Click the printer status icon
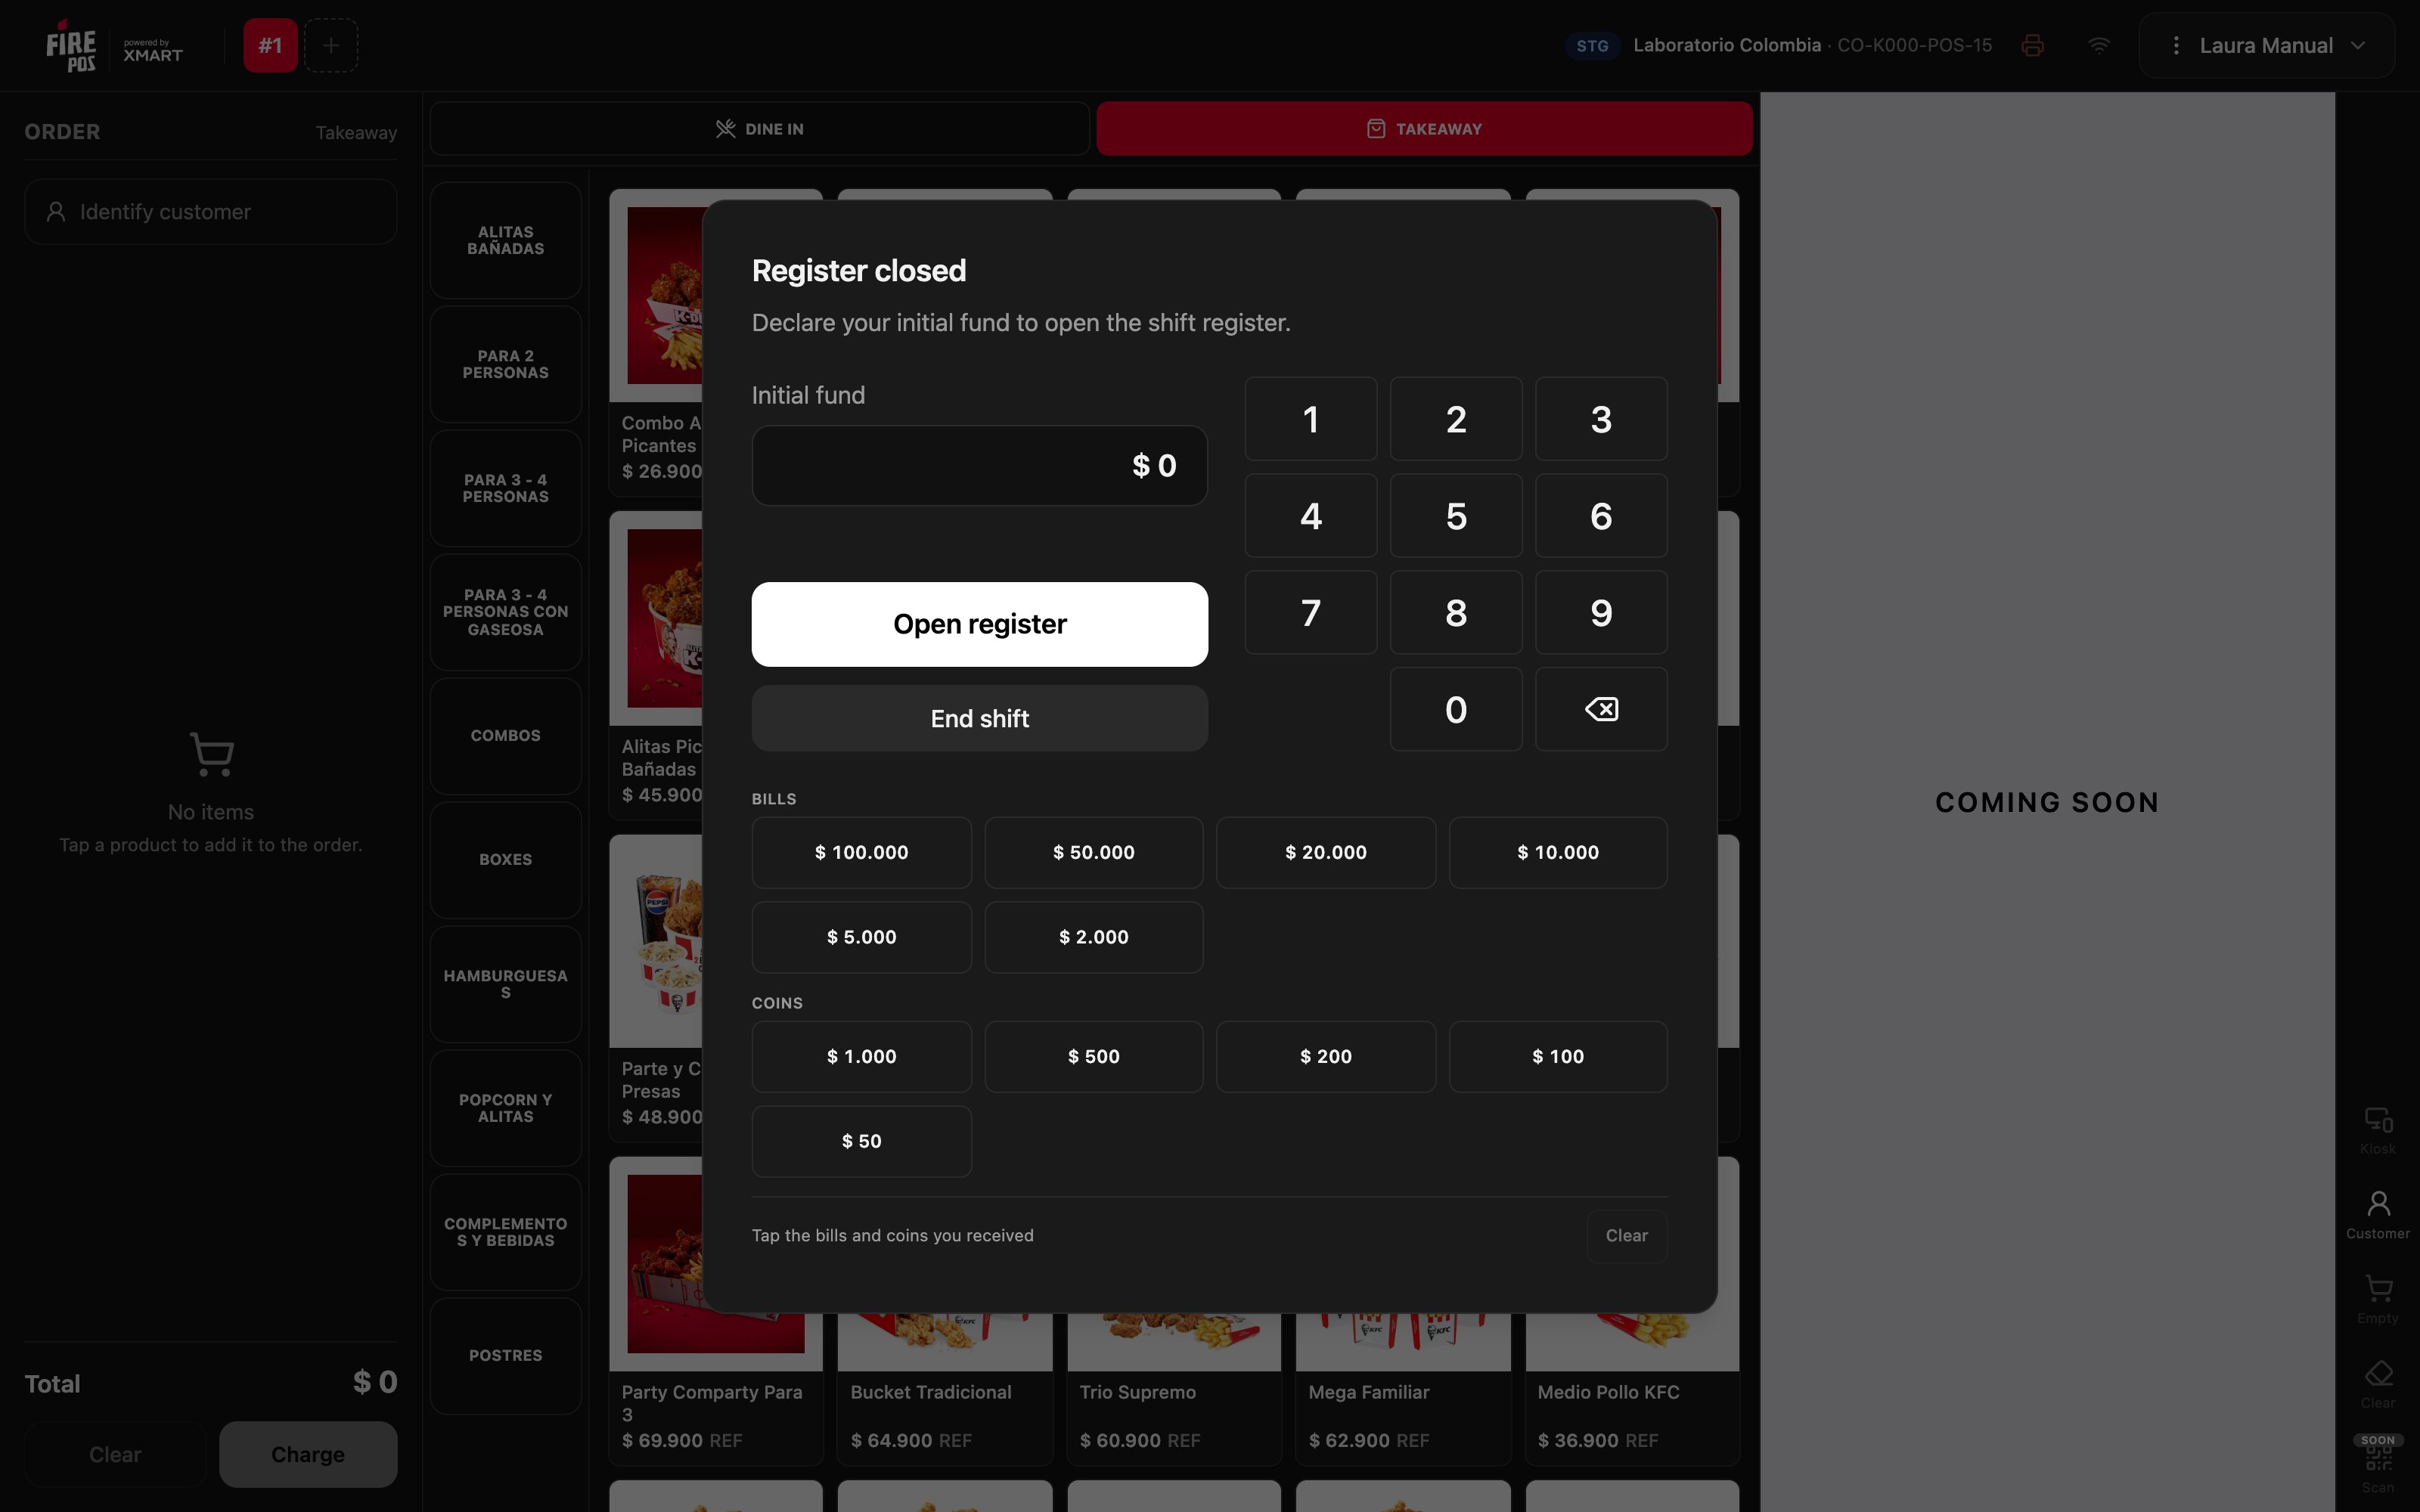The height and width of the screenshot is (1512, 2420). point(2032,45)
